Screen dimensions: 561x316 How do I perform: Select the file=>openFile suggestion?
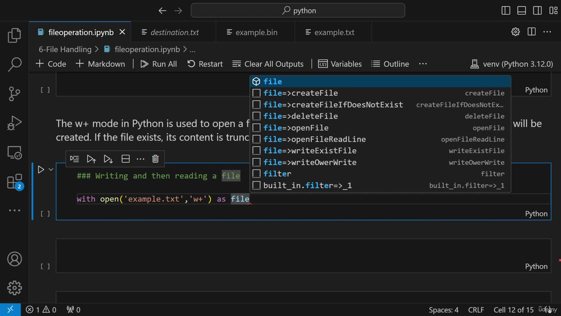[380, 128]
